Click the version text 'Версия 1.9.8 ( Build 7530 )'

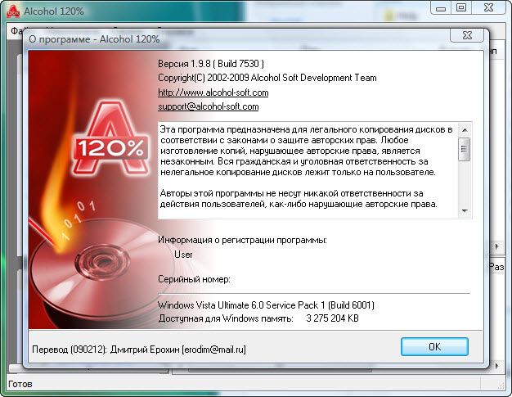pyautogui.click(x=211, y=63)
